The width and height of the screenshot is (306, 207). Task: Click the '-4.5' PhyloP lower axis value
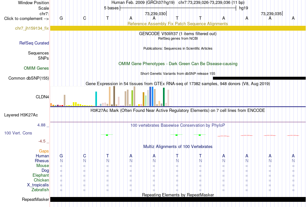[x=42, y=141]
